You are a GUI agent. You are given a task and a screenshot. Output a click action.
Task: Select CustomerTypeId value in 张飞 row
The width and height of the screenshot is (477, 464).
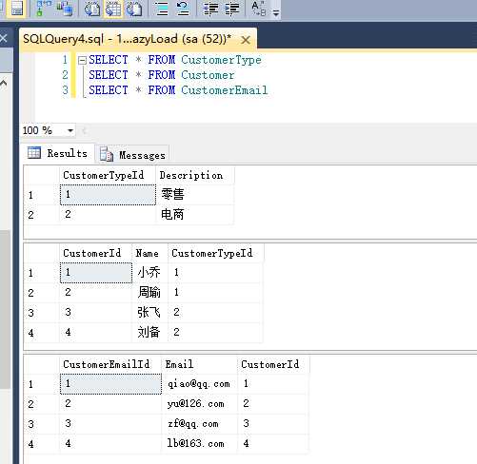(x=215, y=313)
